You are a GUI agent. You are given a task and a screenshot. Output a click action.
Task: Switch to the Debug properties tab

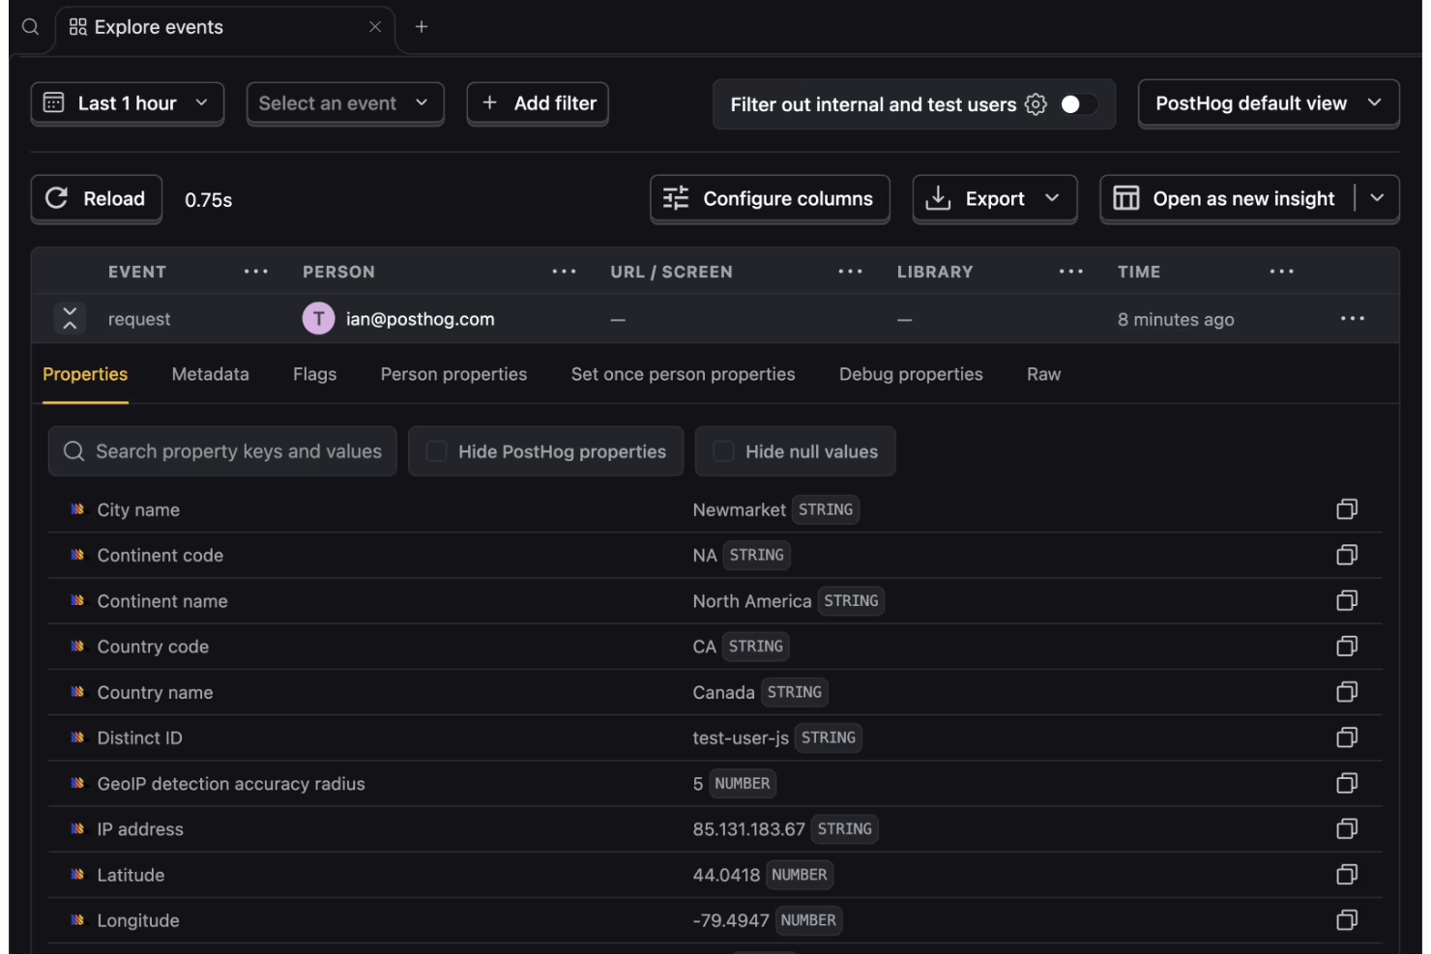tap(911, 374)
